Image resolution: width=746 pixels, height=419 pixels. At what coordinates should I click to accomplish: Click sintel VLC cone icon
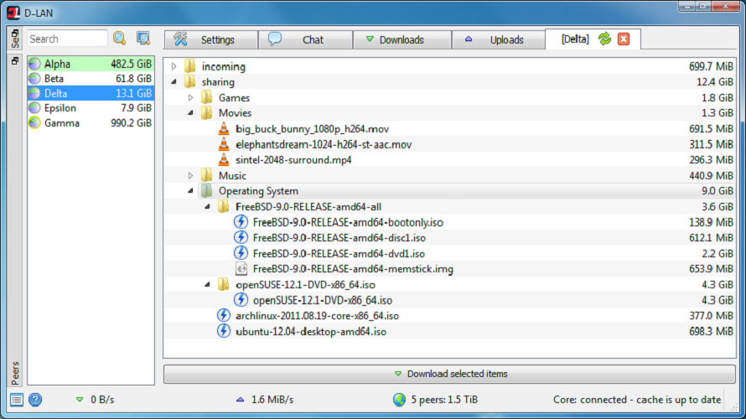pyautogui.click(x=224, y=160)
